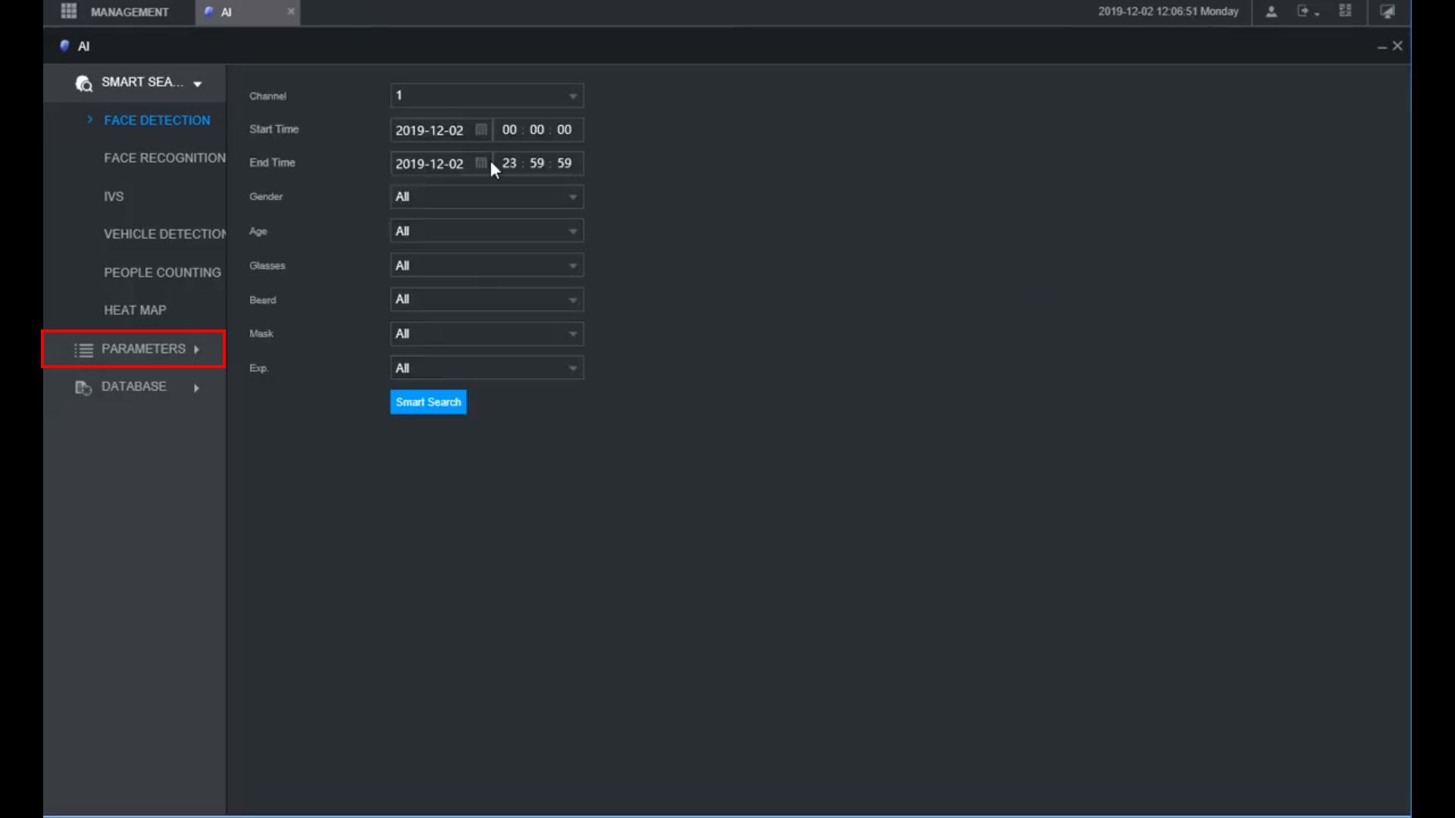This screenshot has height=818, width=1455.
Task: Click the user account icon
Action: [1272, 11]
